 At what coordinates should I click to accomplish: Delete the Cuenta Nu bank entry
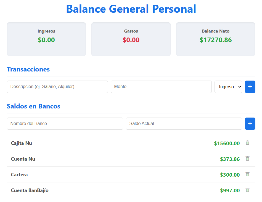point(247,159)
